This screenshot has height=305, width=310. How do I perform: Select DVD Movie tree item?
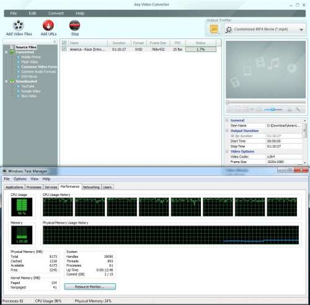[29, 76]
